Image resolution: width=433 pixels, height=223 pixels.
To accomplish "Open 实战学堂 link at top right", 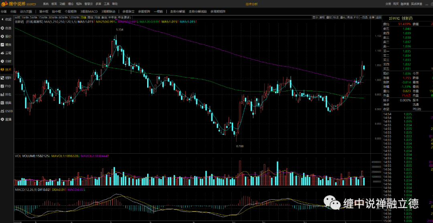I will pos(417,4).
